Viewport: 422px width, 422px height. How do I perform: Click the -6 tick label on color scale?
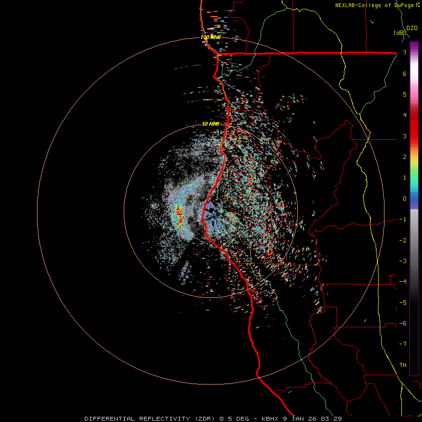point(403,324)
